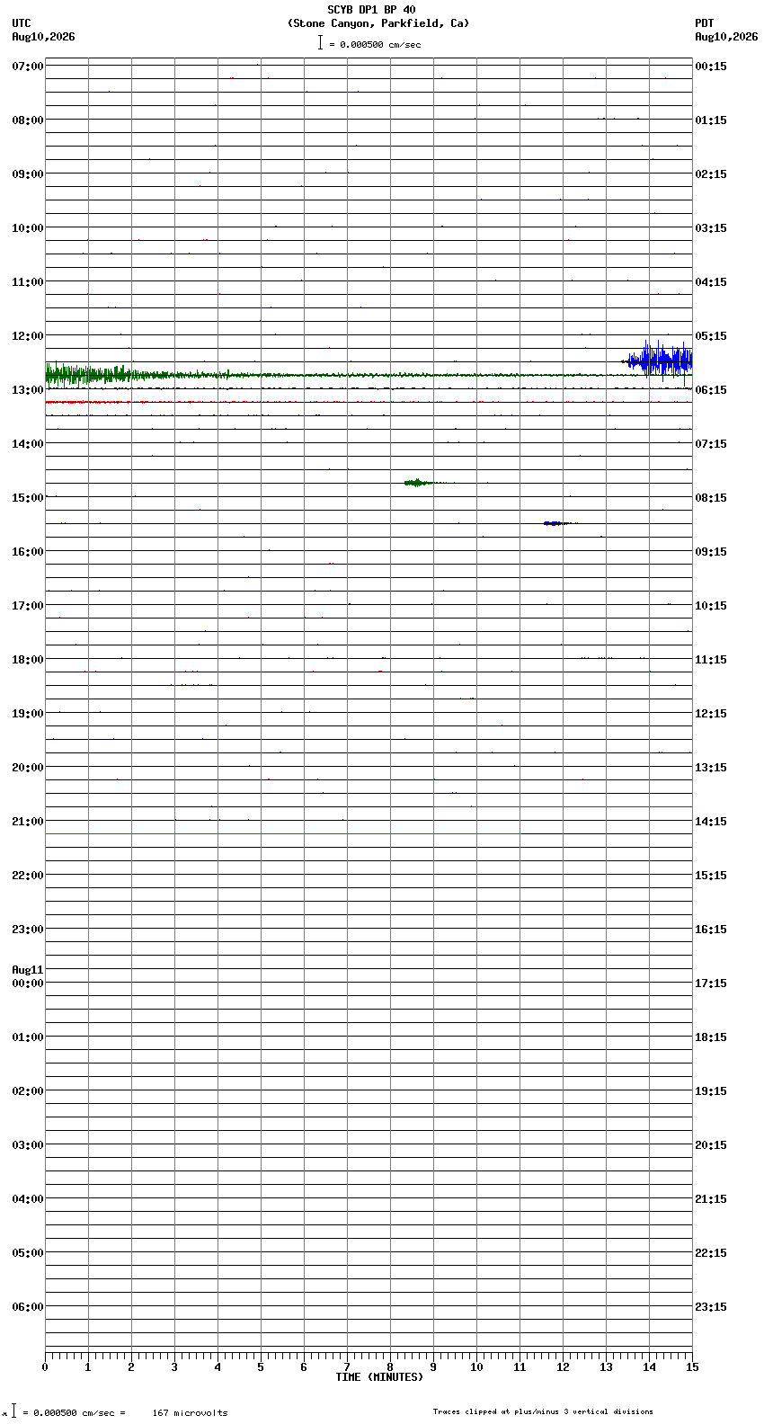Click the 00:00 UTC row label
Screen dimensions: 764x1424
[28, 983]
